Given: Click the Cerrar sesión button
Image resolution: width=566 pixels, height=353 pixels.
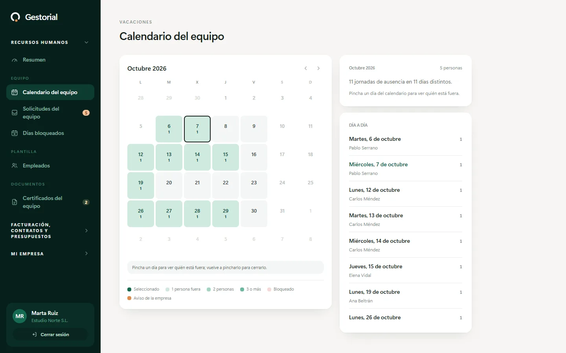Looking at the screenshot, I should [x=50, y=335].
